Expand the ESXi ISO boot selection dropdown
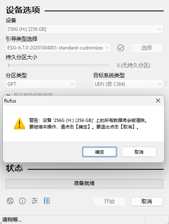This screenshot has height=224, width=169. pyautogui.click(x=58, y=48)
